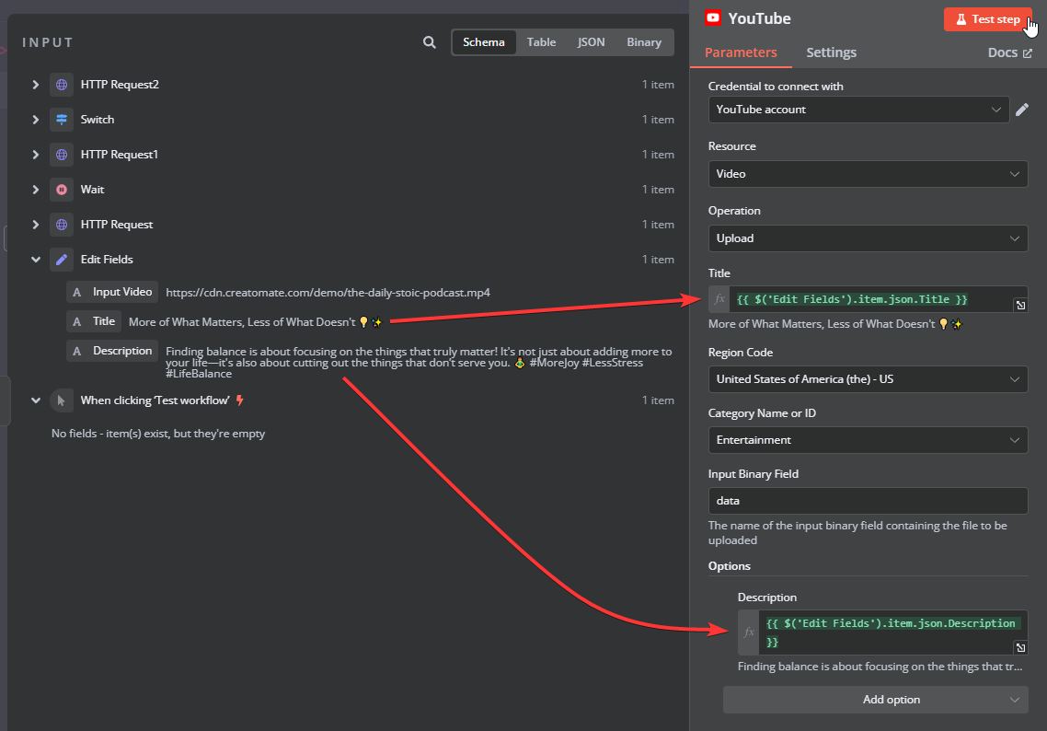The width and height of the screenshot is (1047, 731).
Task: Switch to the Schema view
Action: point(483,42)
